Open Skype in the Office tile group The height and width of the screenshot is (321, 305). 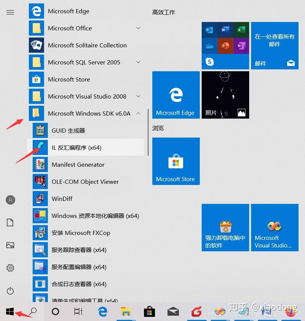(210, 62)
